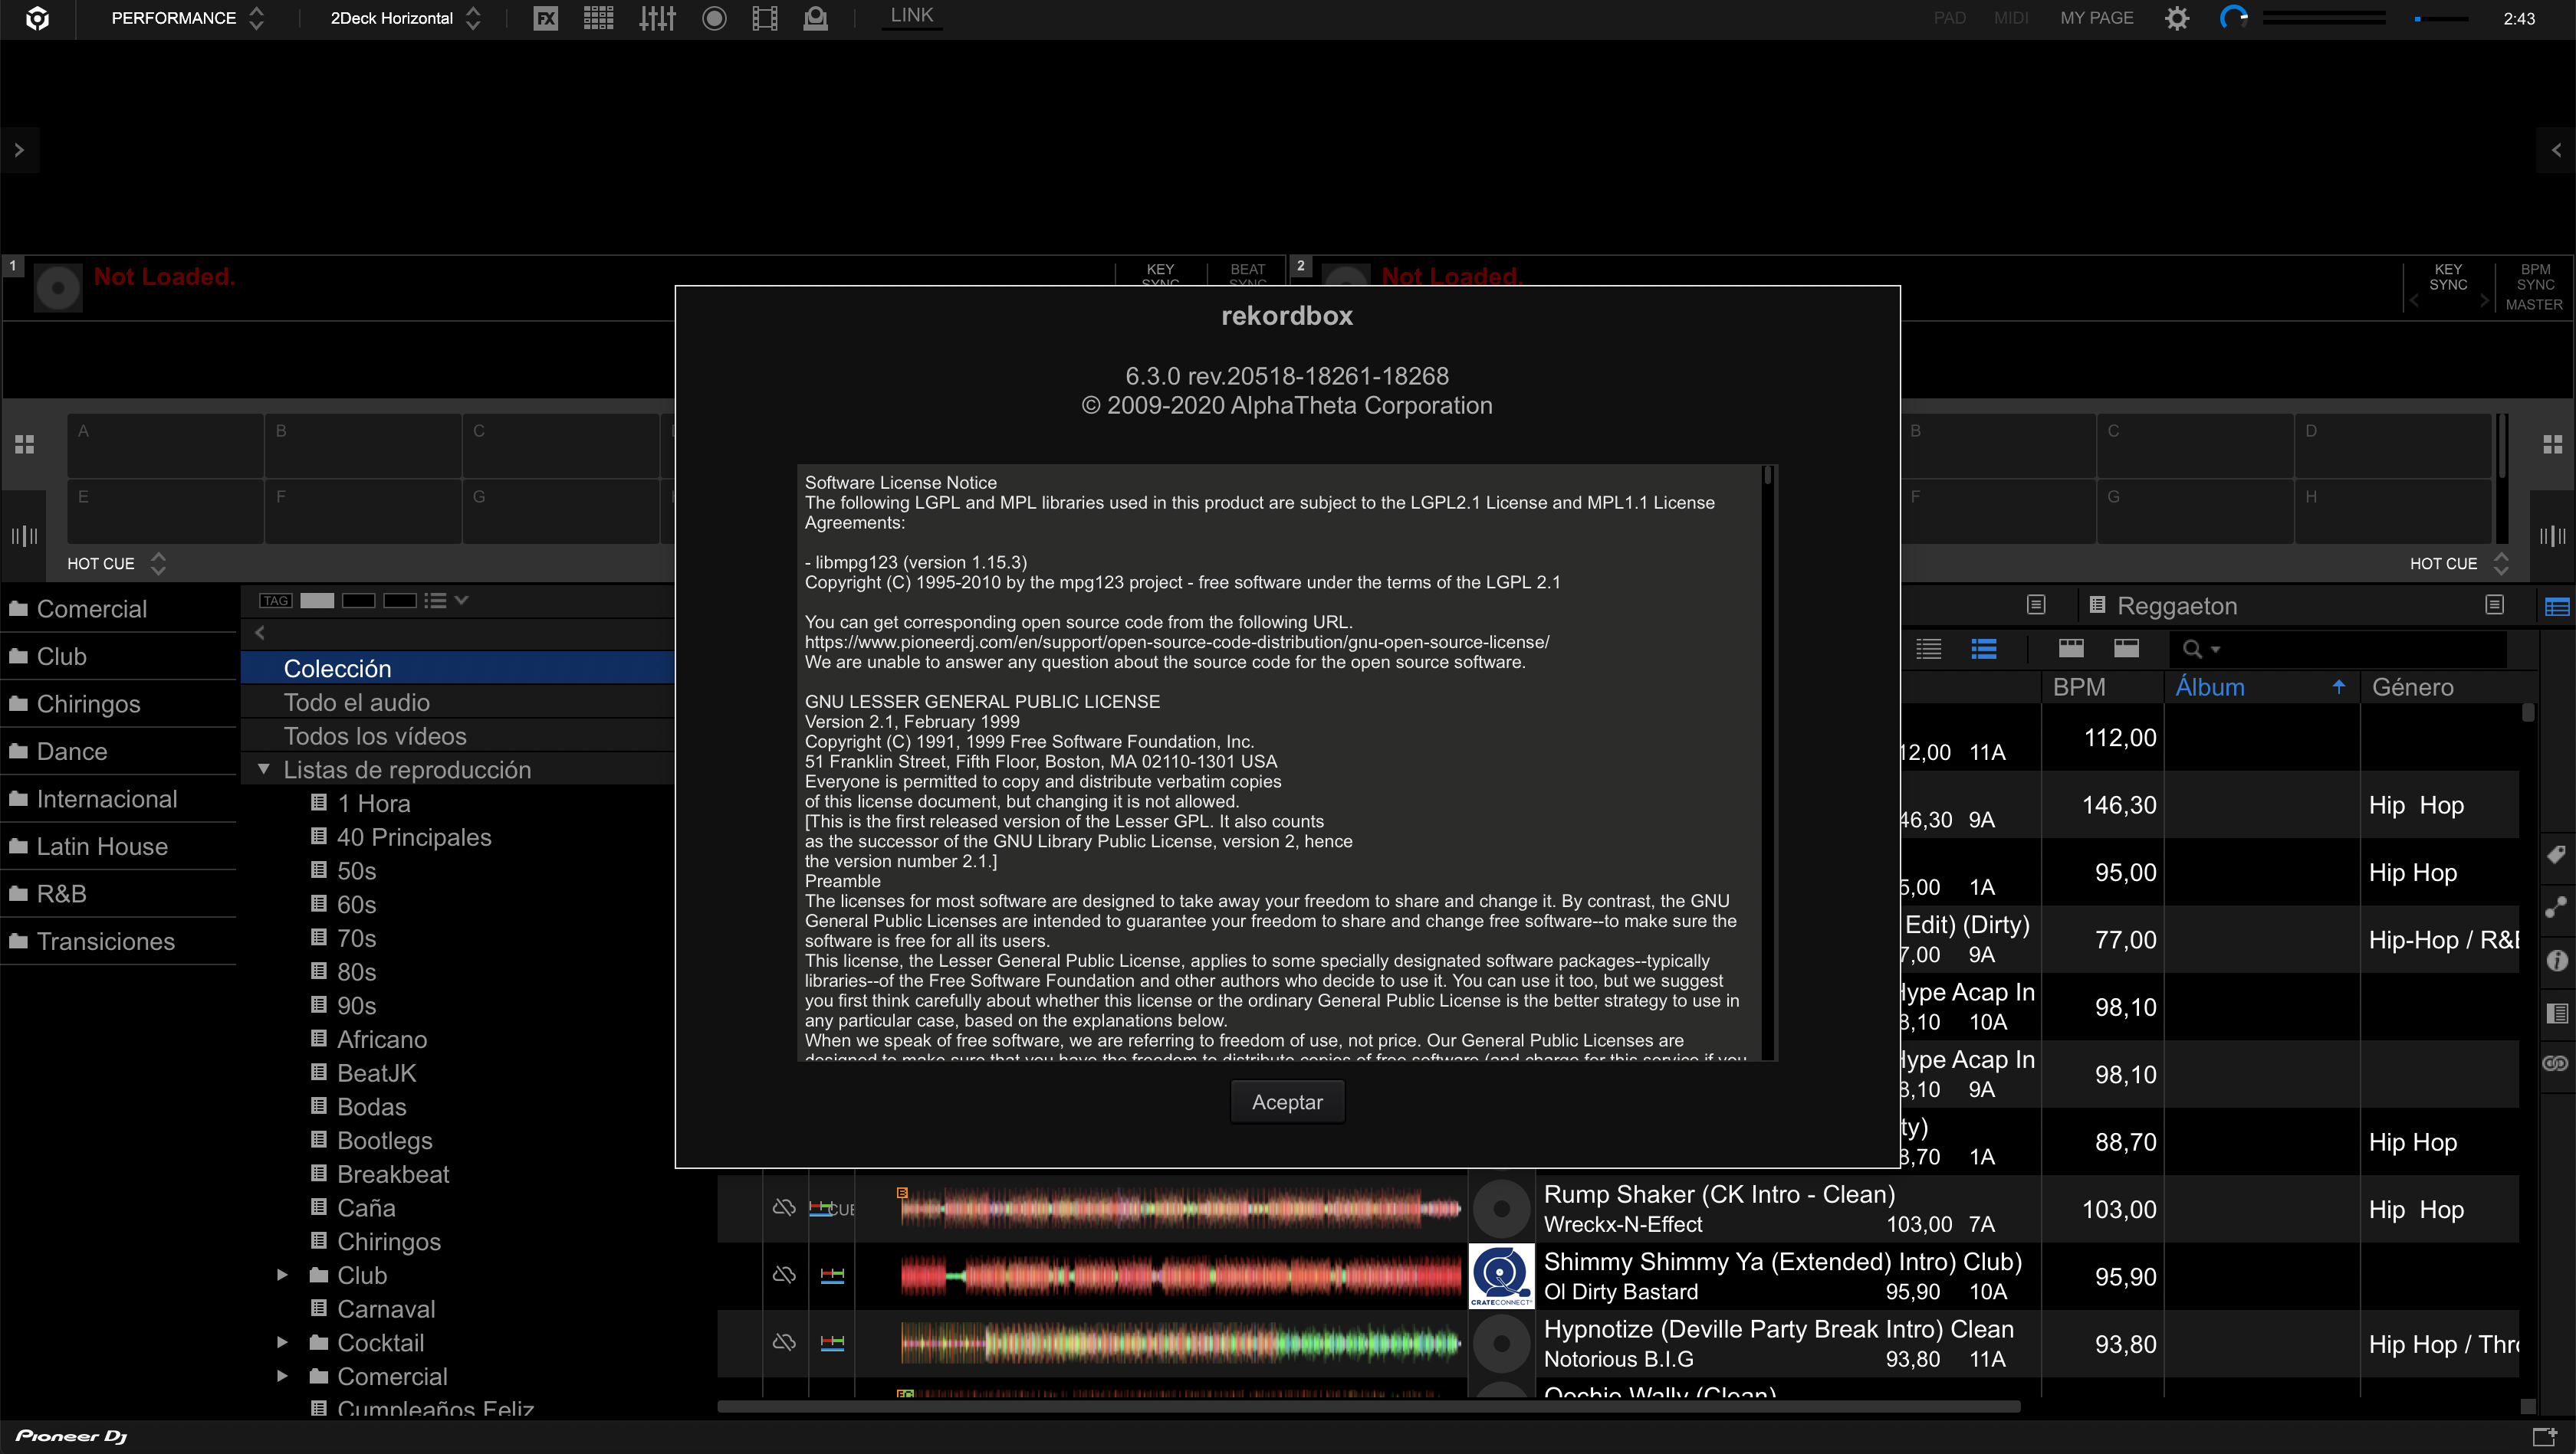Toggle the three-column category filter icon
Screen dimensions: 2576x1454
click(x=2071, y=649)
